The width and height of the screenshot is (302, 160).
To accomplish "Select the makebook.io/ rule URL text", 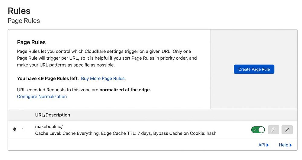I will 49,127.
